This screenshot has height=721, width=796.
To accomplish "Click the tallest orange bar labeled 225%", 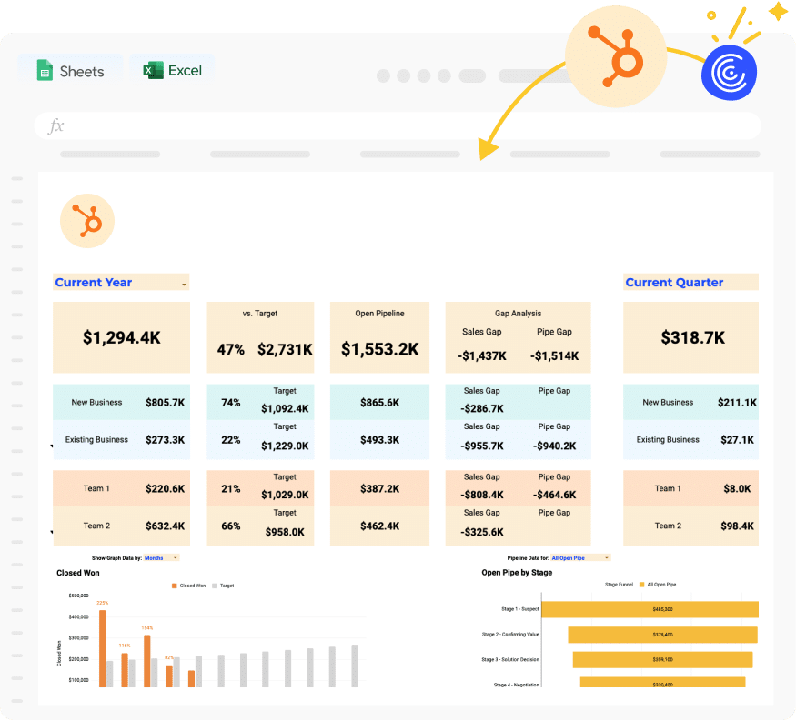I will (x=103, y=649).
